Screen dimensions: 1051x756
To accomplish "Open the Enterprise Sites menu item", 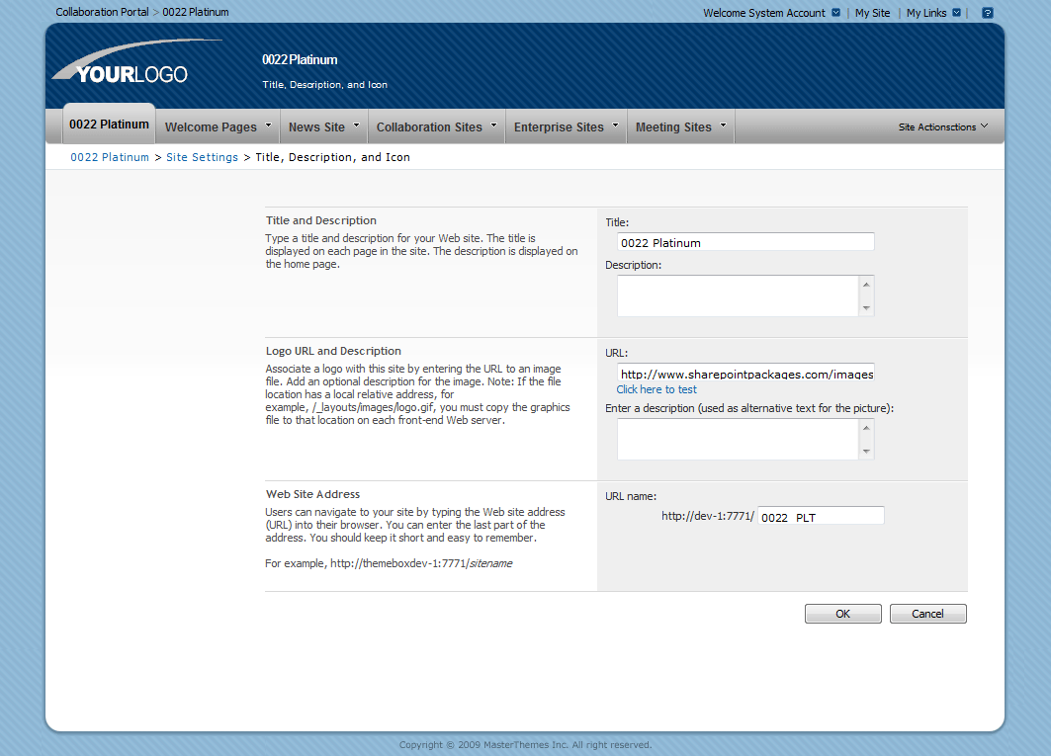I will pos(559,126).
